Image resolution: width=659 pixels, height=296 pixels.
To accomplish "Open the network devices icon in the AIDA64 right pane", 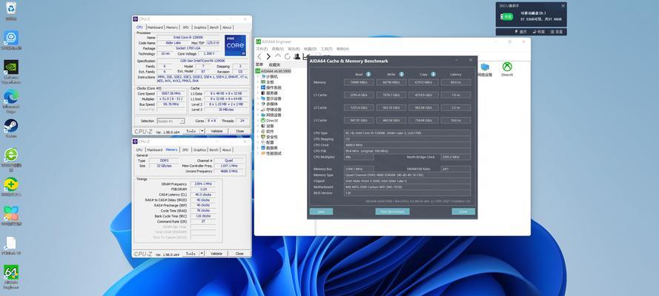I will coord(485,69).
